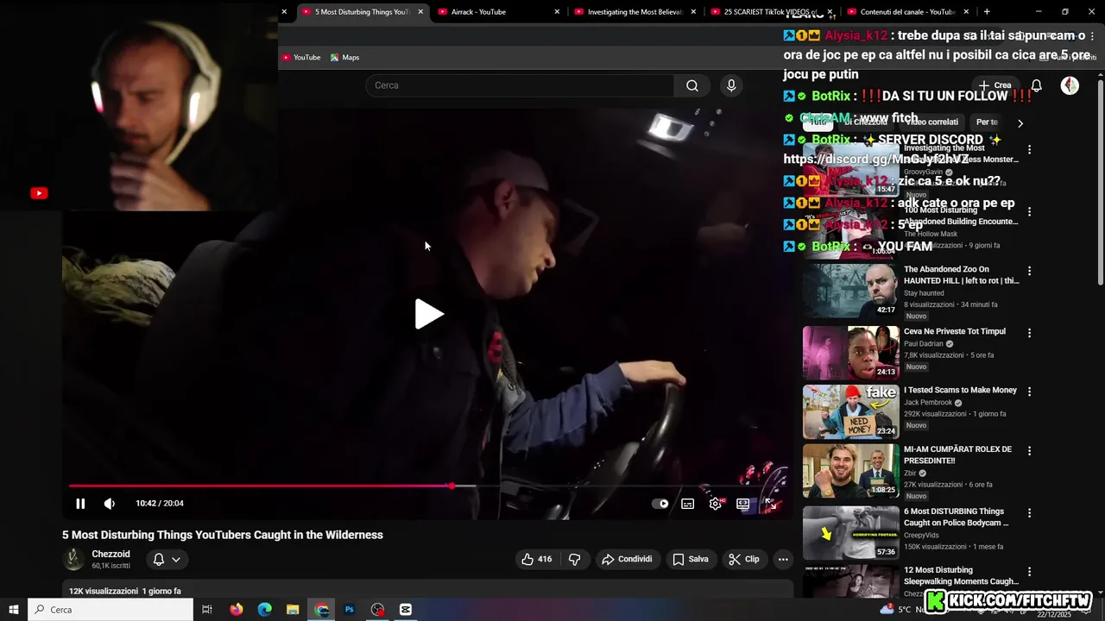This screenshot has height=621, width=1105.
Task: Click the magnifier search button
Action: (692, 85)
